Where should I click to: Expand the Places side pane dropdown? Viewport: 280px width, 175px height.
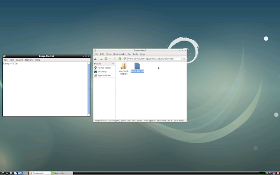113,64
